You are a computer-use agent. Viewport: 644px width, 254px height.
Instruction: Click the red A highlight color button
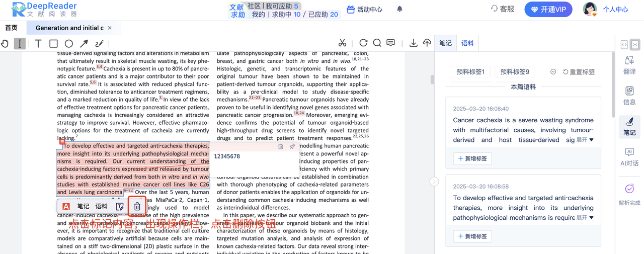(x=66, y=207)
